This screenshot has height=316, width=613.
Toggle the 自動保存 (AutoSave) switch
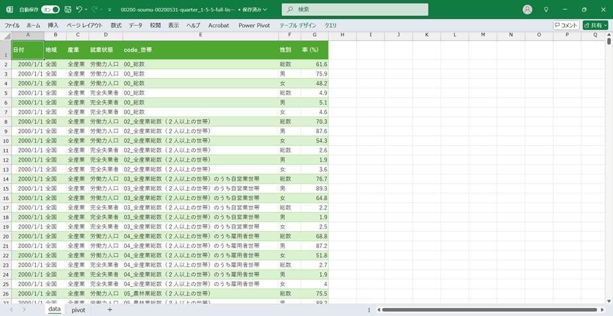click(50, 10)
